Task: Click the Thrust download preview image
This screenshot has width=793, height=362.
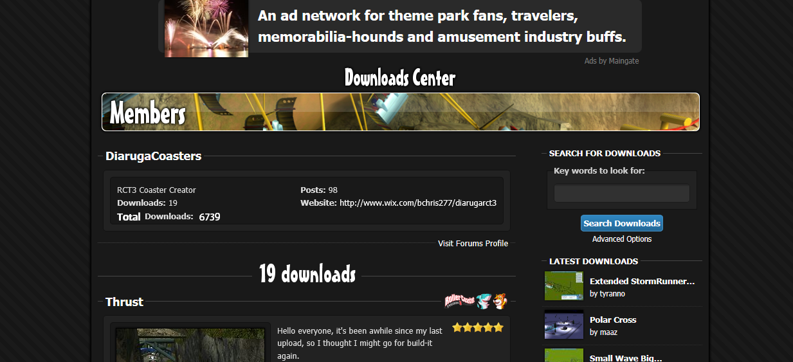Action: tap(190, 345)
